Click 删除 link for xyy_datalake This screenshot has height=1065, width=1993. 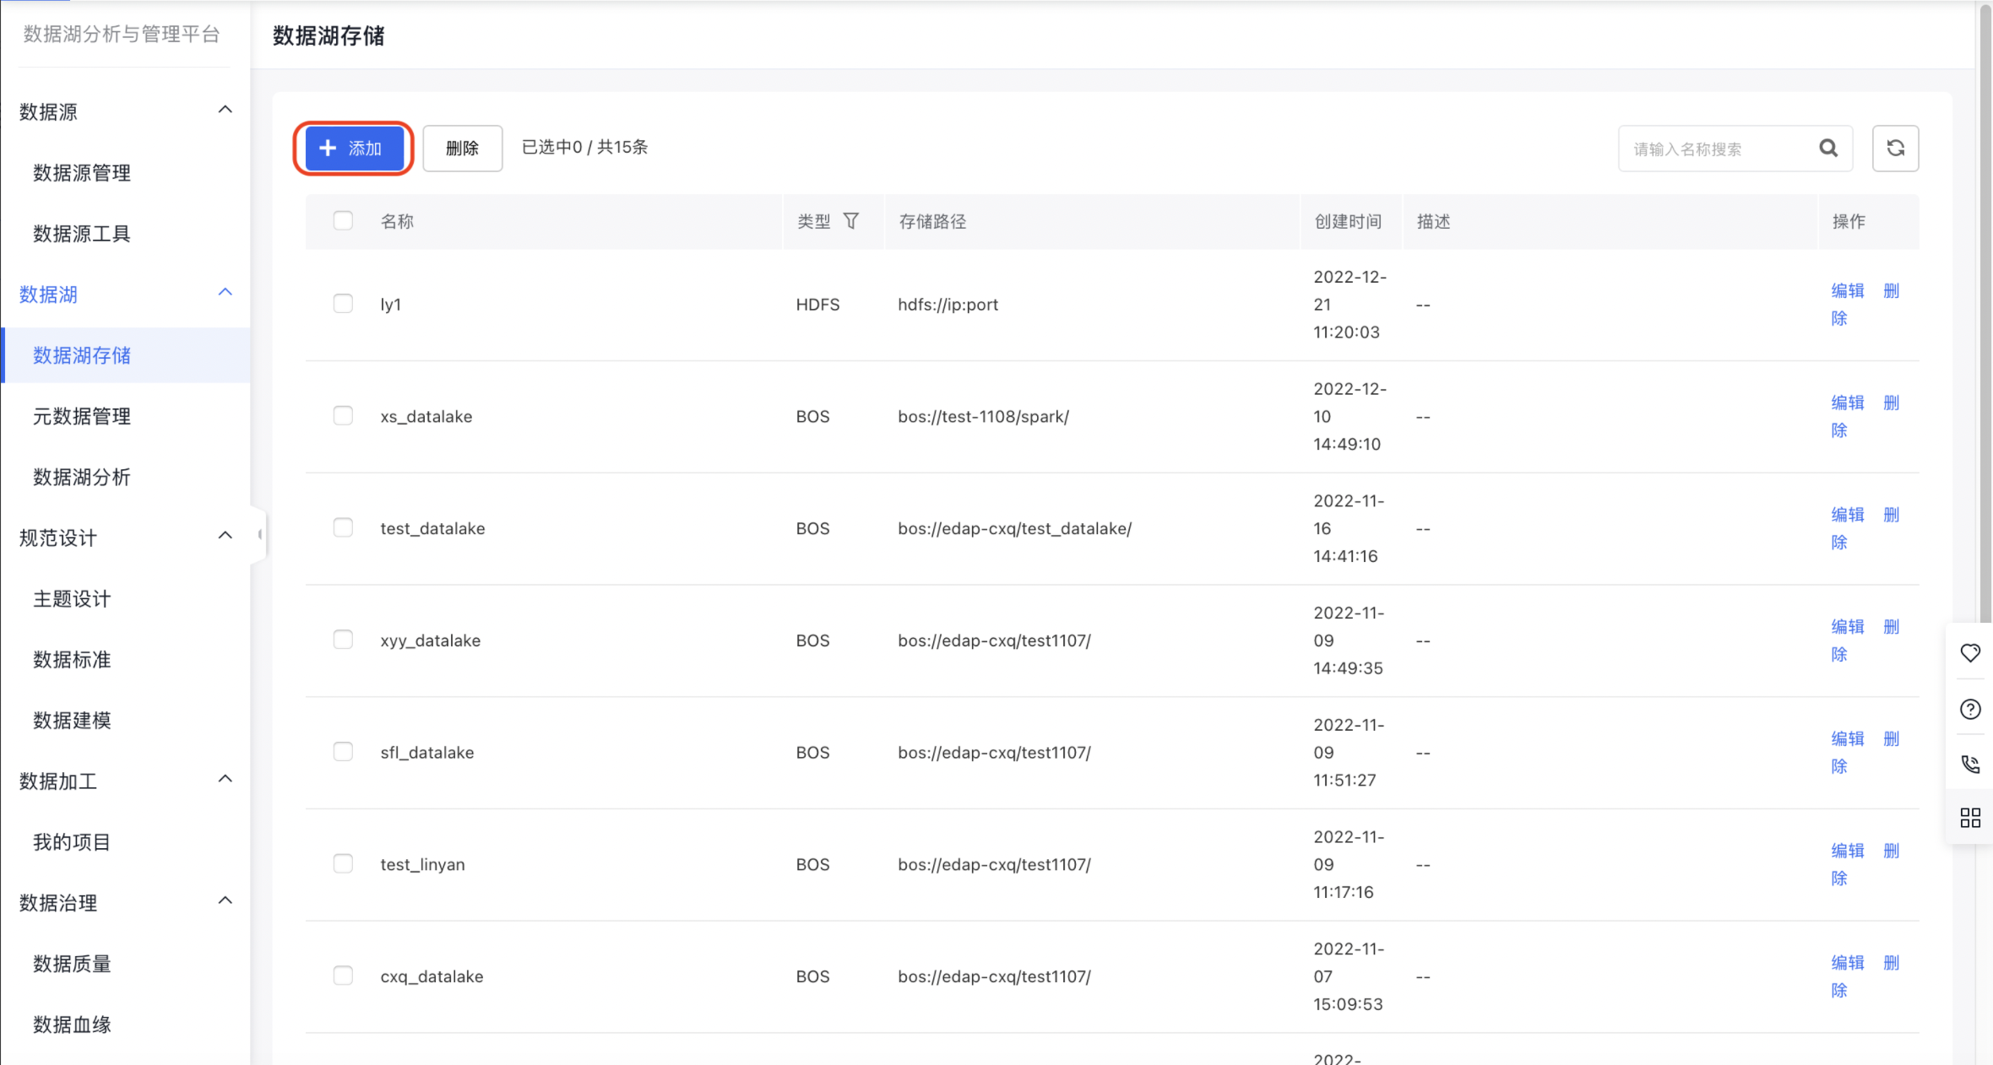pyautogui.click(x=1892, y=626)
